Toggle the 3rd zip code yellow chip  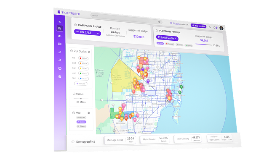[x=83, y=68]
